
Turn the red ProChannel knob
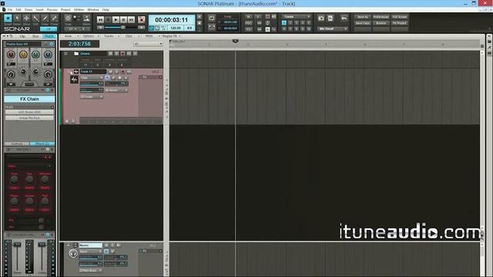tap(11, 55)
